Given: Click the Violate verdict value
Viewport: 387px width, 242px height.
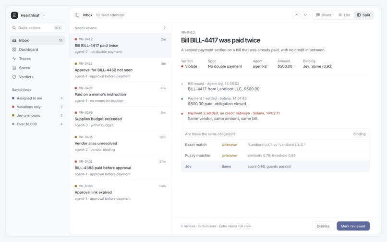Looking at the screenshot, I should coord(189,66).
